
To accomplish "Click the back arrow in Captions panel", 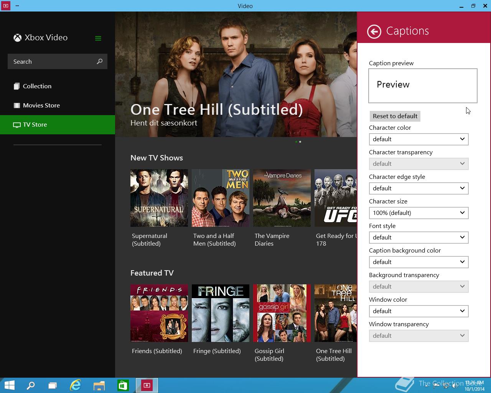I will (x=374, y=31).
